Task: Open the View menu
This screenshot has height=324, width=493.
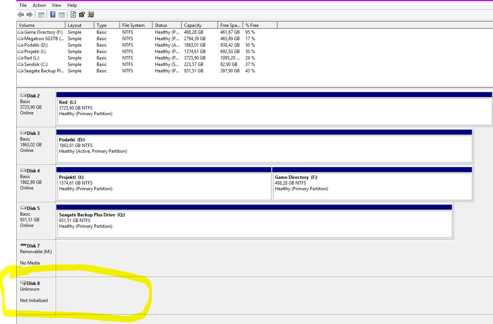Action: coord(57,5)
